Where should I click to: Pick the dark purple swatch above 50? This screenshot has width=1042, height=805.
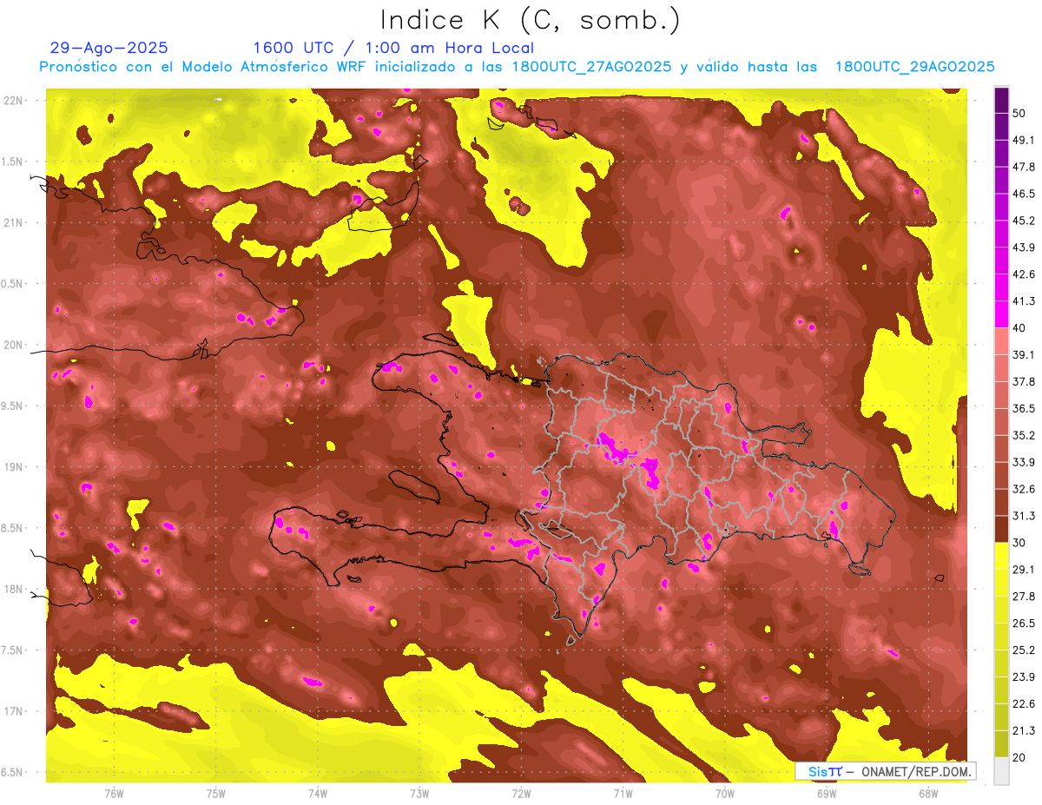point(1001,99)
